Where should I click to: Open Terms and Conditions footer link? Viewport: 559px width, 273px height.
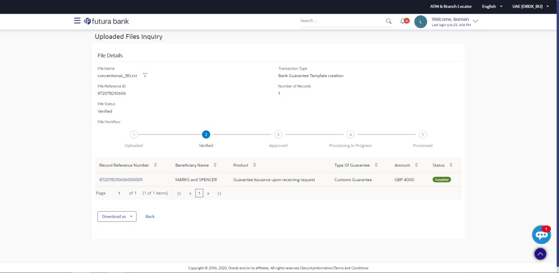[351, 268]
